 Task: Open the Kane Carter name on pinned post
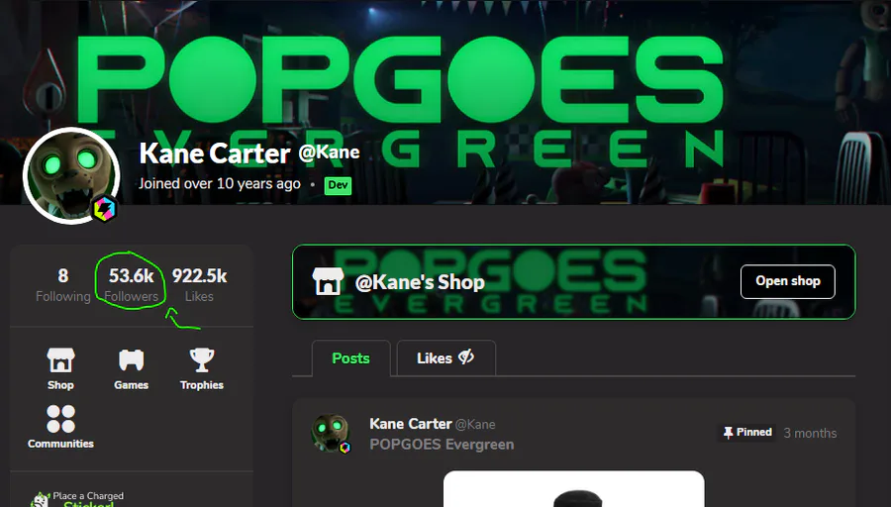click(x=410, y=424)
